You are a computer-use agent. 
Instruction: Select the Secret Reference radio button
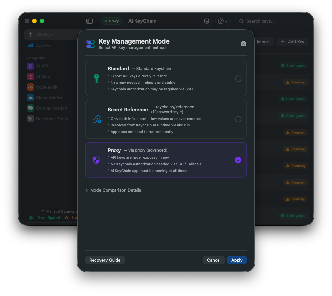(238, 119)
